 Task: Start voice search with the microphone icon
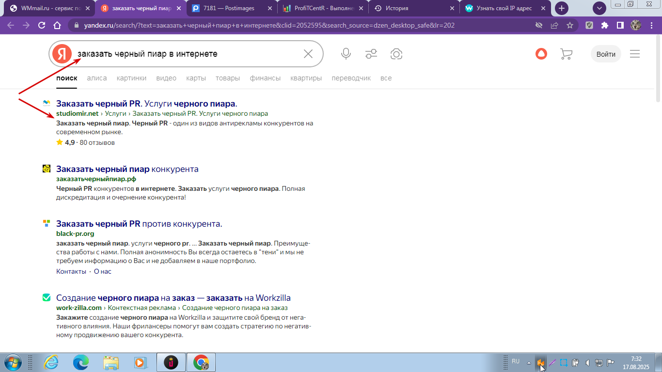click(346, 54)
